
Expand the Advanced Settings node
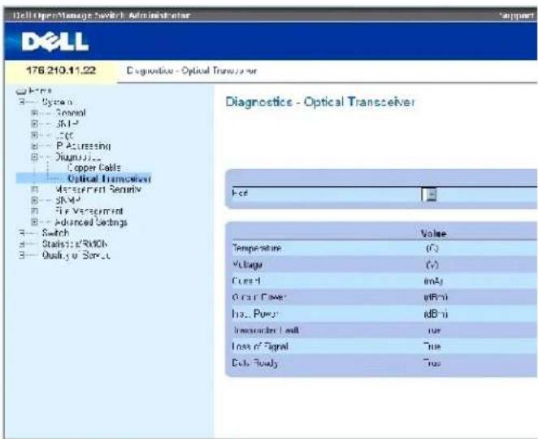pyautogui.click(x=34, y=222)
